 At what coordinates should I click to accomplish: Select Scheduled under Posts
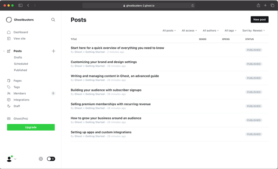(21, 64)
